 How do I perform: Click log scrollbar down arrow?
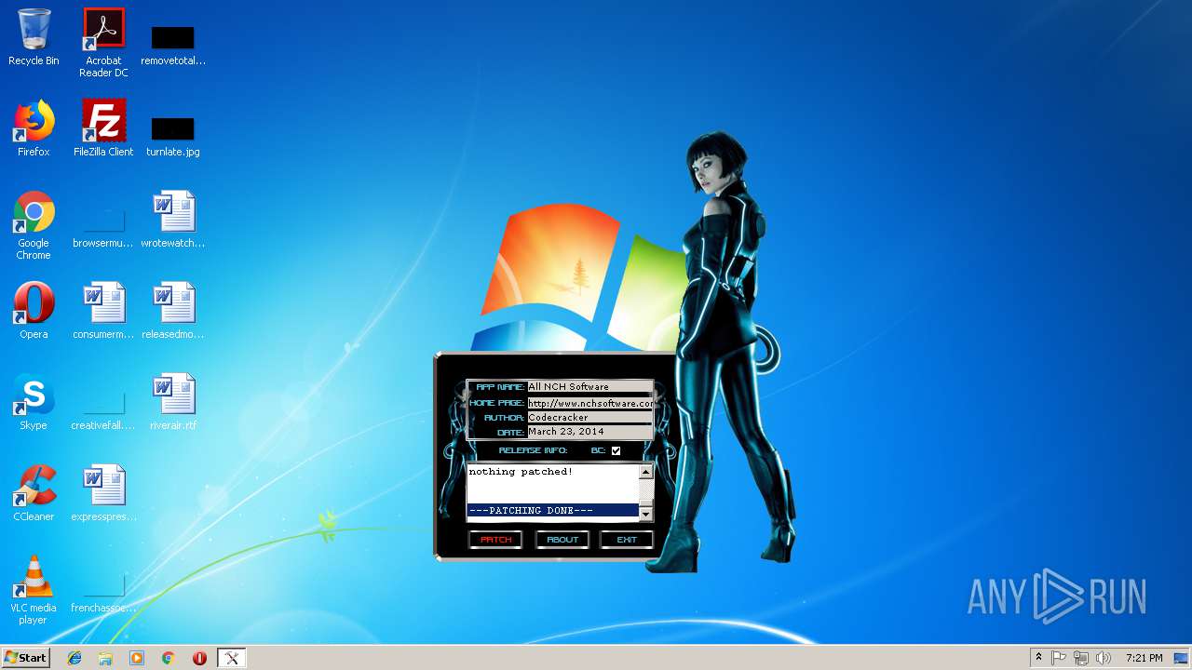click(646, 513)
